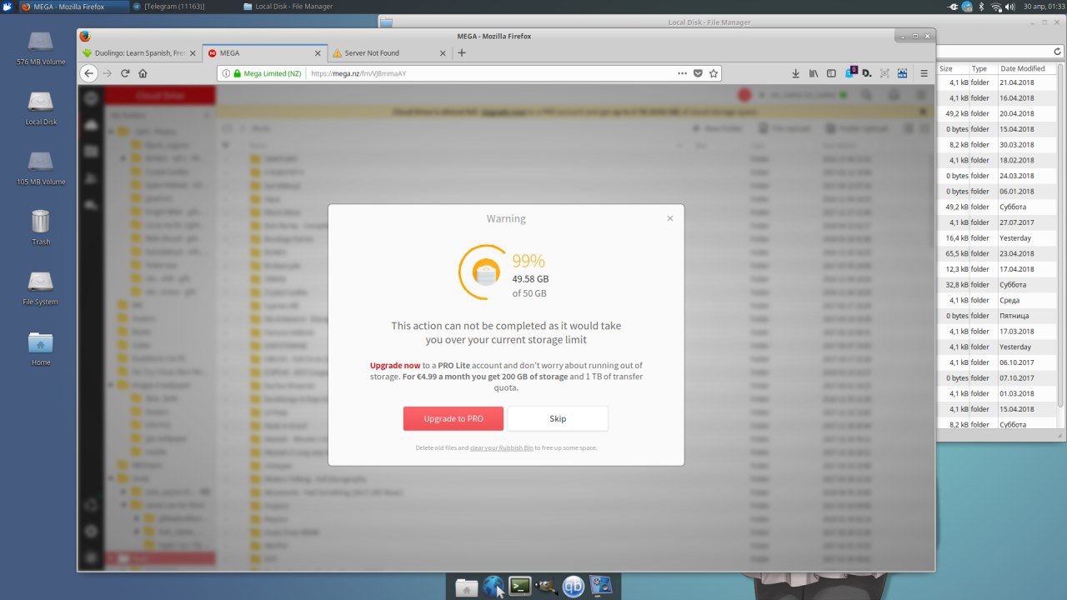Open the last dock application icon
This screenshot has height=600, width=1067.
tap(601, 587)
